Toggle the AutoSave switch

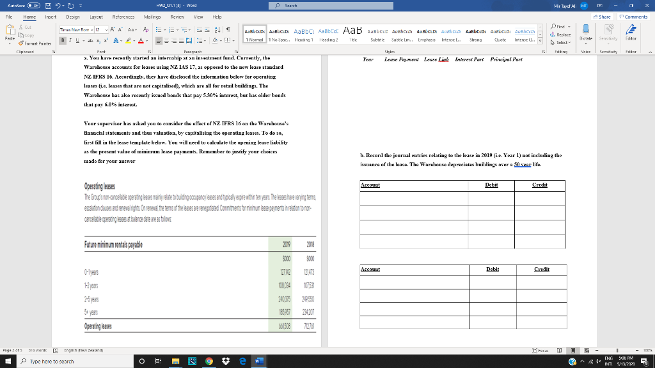(34, 5)
